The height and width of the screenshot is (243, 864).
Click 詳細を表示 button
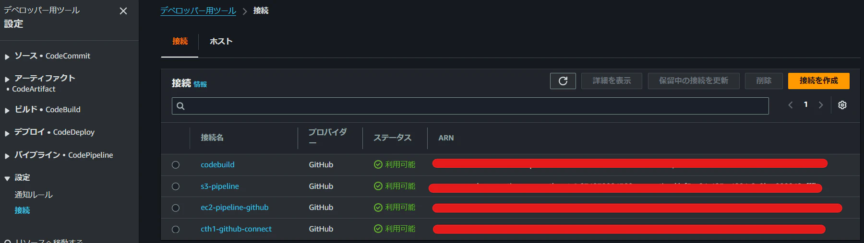(x=612, y=81)
